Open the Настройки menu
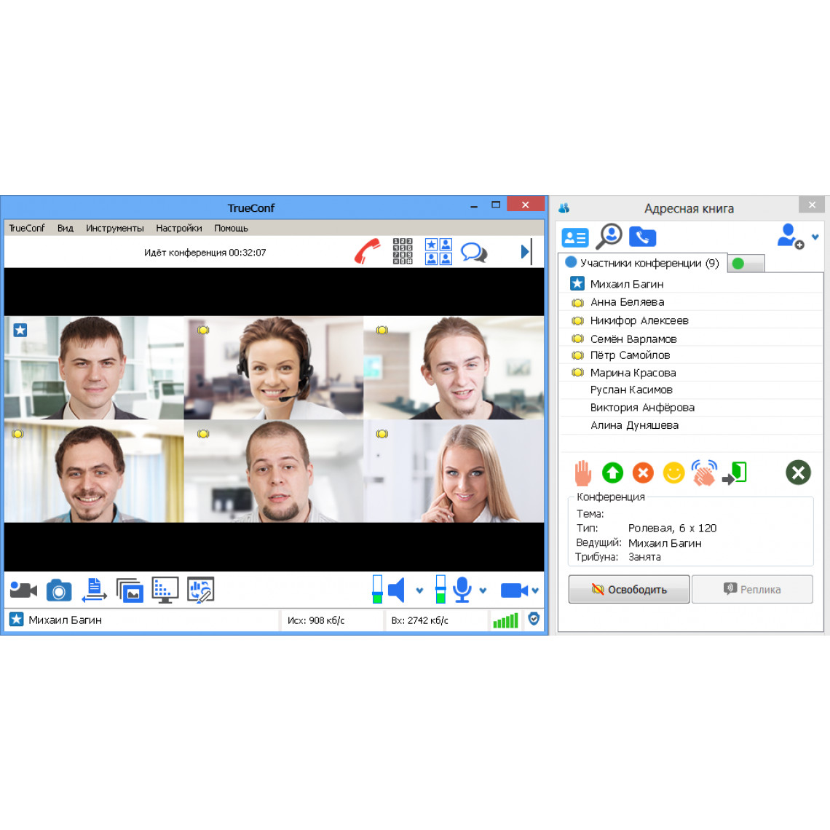 [x=179, y=228]
